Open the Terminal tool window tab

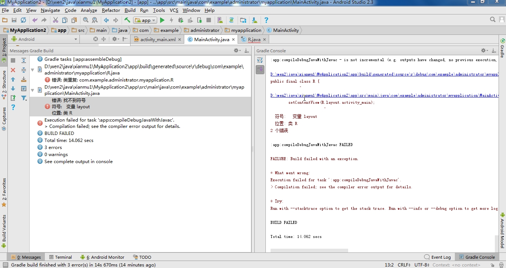(60, 257)
